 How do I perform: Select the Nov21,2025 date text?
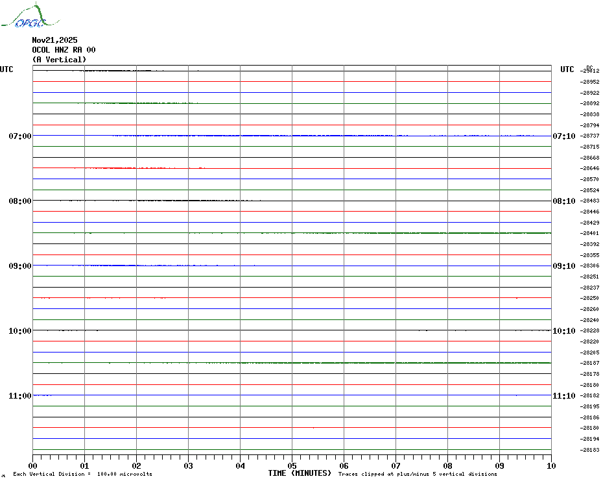pos(54,40)
